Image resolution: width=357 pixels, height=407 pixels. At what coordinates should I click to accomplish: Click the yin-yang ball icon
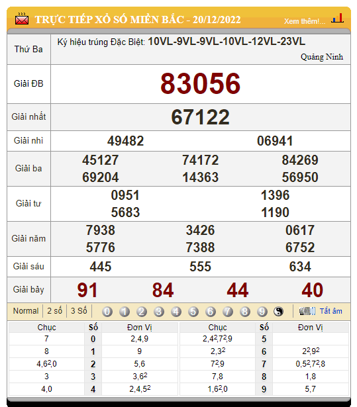[278, 311]
